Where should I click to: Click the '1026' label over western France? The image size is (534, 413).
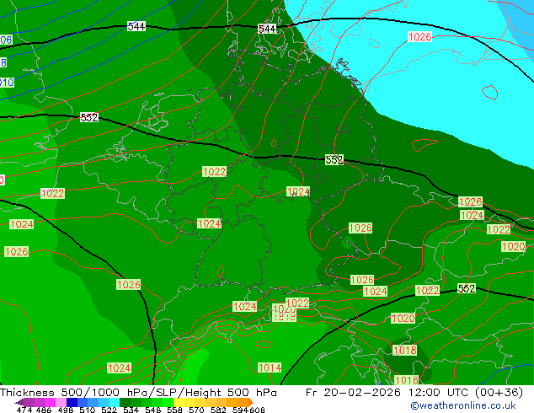tap(128, 284)
